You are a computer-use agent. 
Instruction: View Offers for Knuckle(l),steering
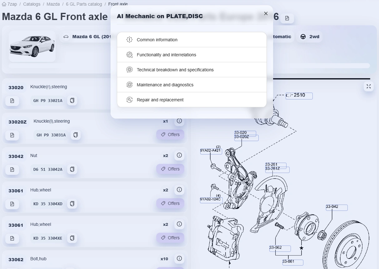pyautogui.click(x=170, y=134)
